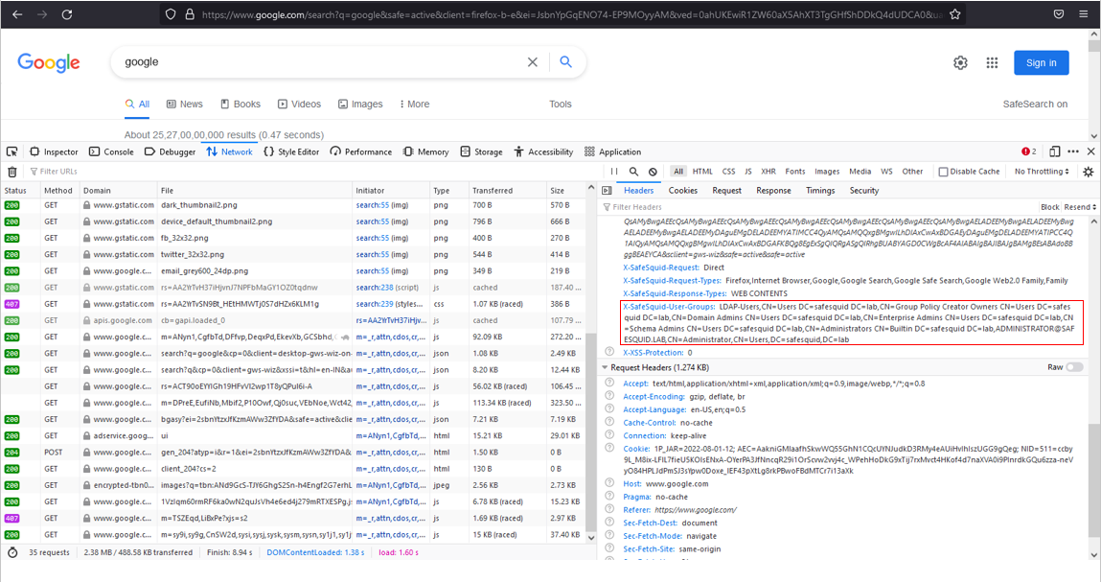Switch to the Console panel
1101x582 pixels.
(x=111, y=151)
